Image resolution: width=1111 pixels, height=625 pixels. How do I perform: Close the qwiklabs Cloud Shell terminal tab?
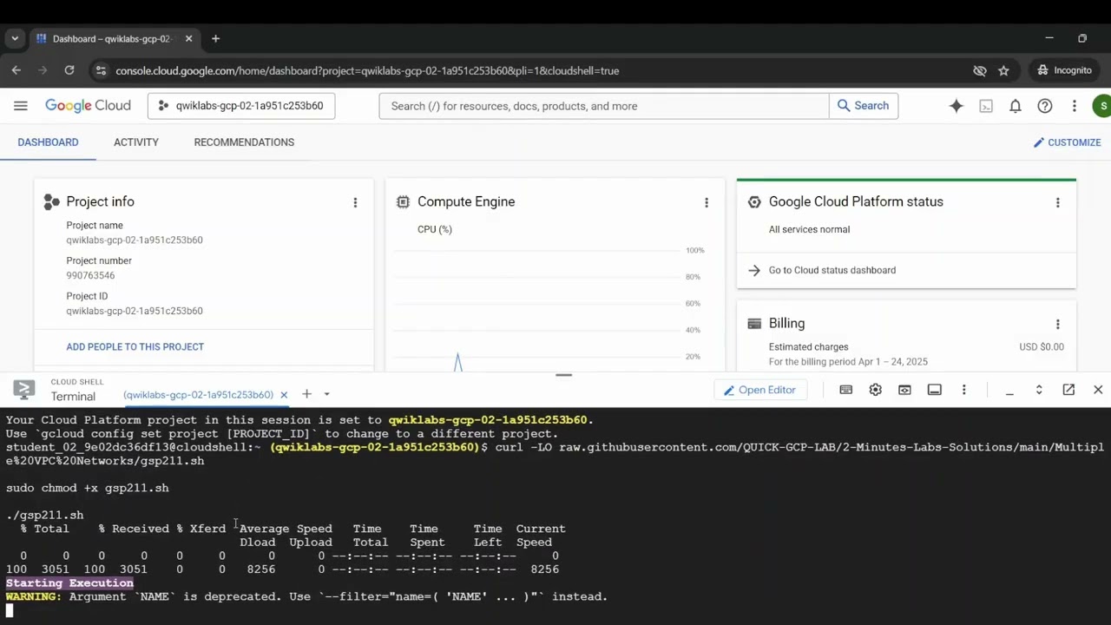click(284, 395)
